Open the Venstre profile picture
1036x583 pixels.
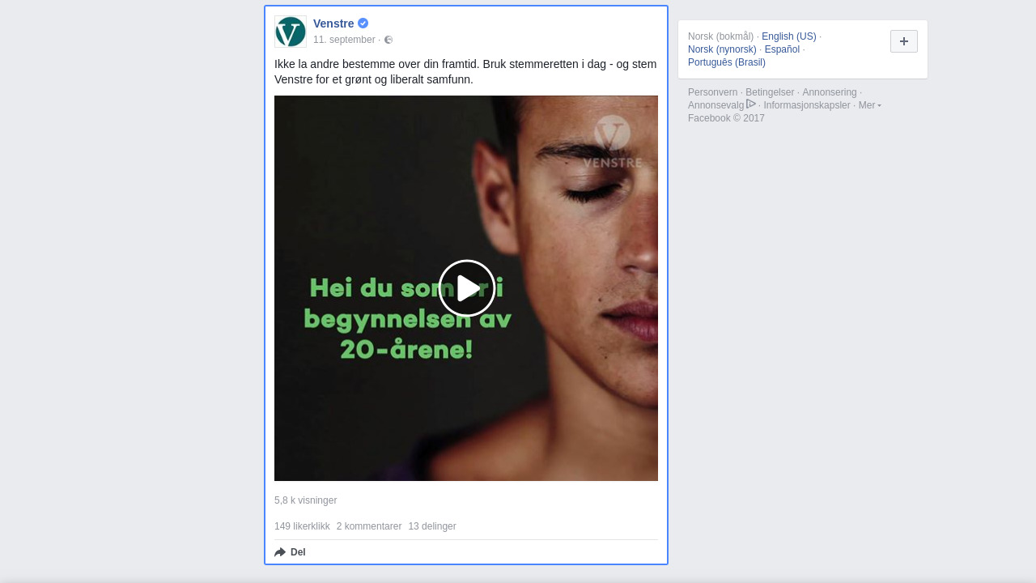pyautogui.click(x=291, y=32)
